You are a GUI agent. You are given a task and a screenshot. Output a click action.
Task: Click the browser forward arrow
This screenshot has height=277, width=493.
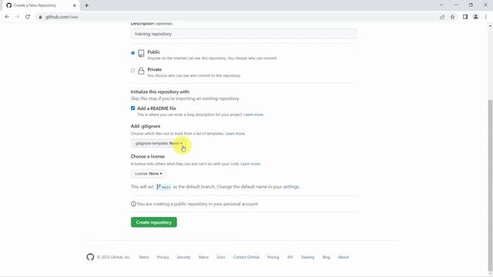[17, 17]
